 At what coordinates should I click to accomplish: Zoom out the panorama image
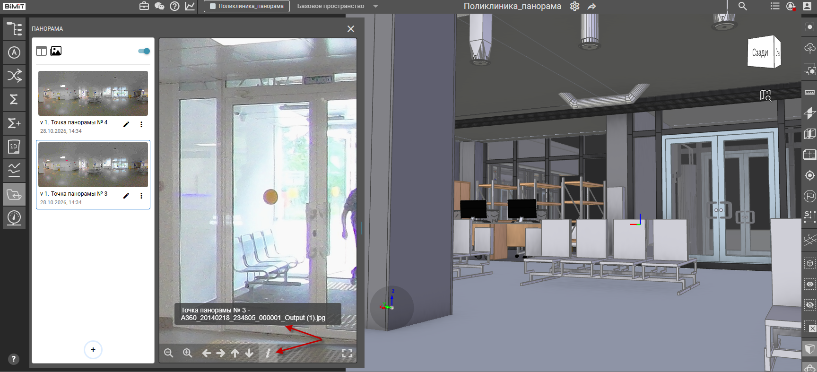point(169,353)
